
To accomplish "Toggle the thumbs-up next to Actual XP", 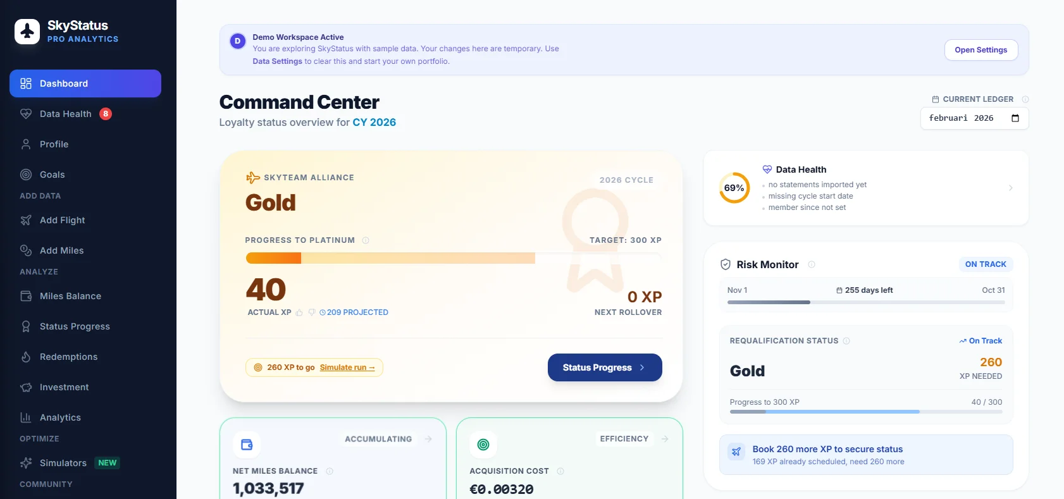I will [x=299, y=312].
